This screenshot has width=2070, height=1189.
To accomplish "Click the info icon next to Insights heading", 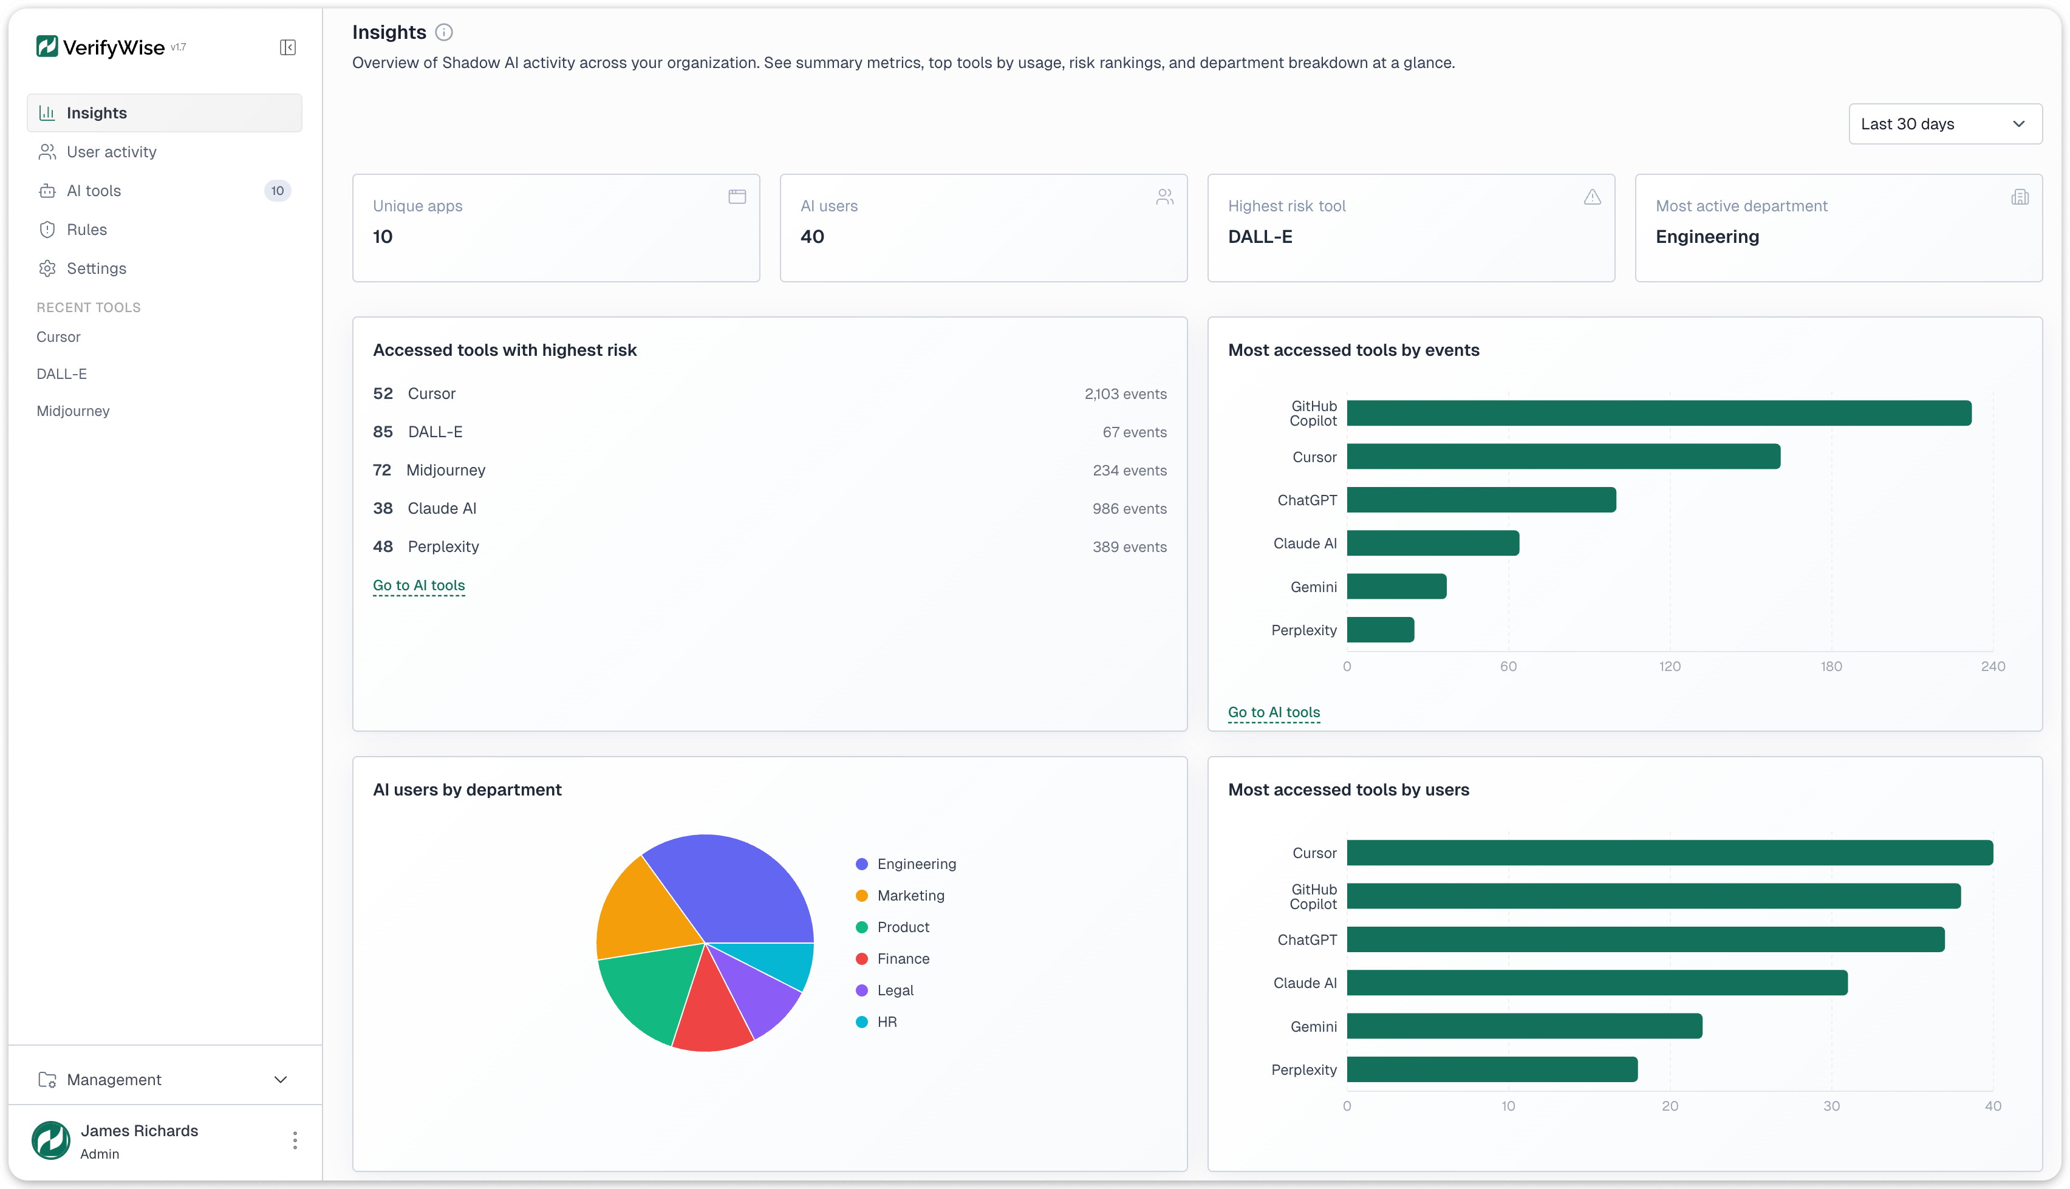I will pos(443,32).
